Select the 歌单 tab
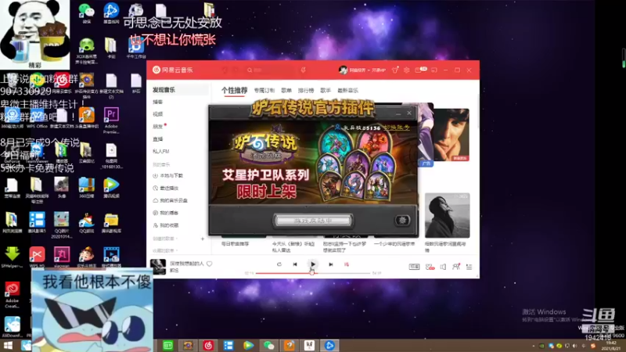Image resolution: width=626 pixels, height=352 pixels. [286, 91]
